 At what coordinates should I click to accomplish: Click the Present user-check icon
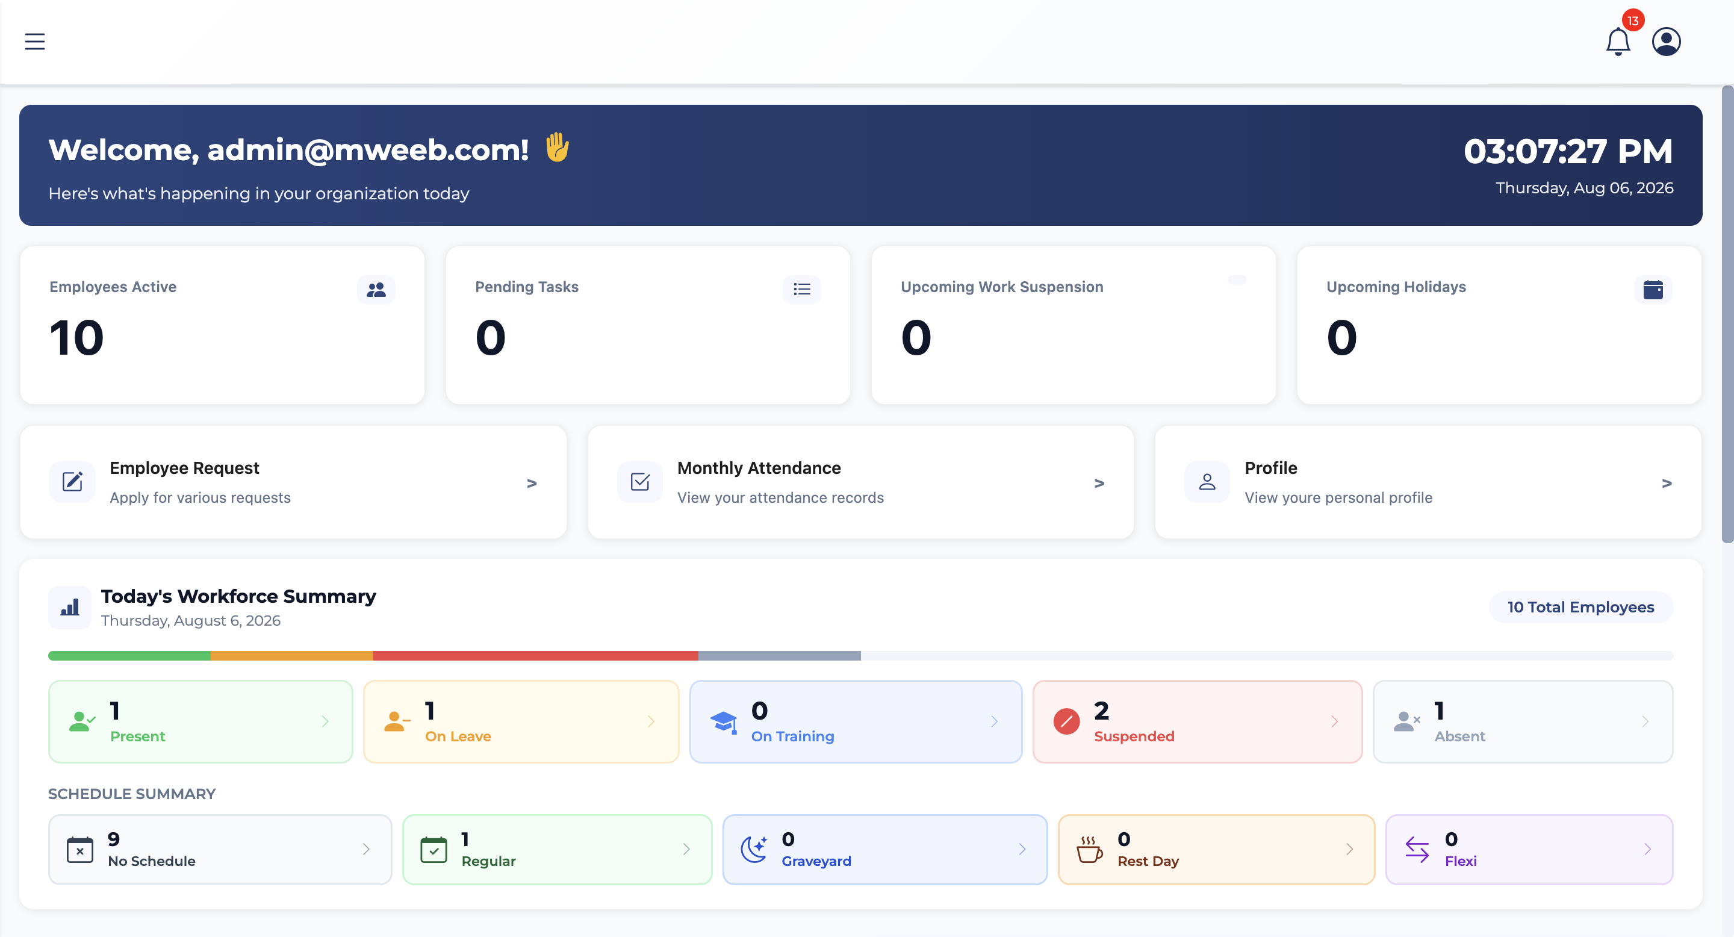tap(82, 721)
